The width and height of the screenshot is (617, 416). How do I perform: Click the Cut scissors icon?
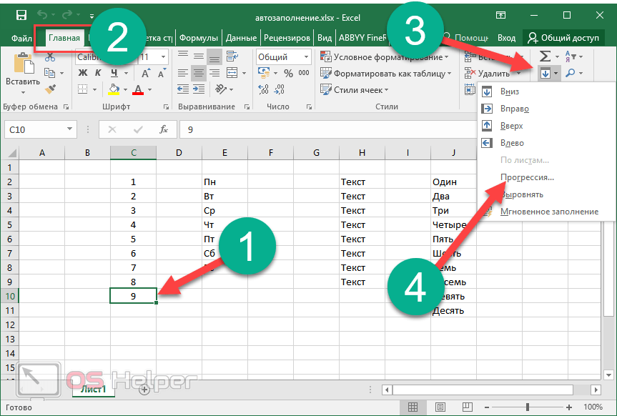(x=49, y=57)
